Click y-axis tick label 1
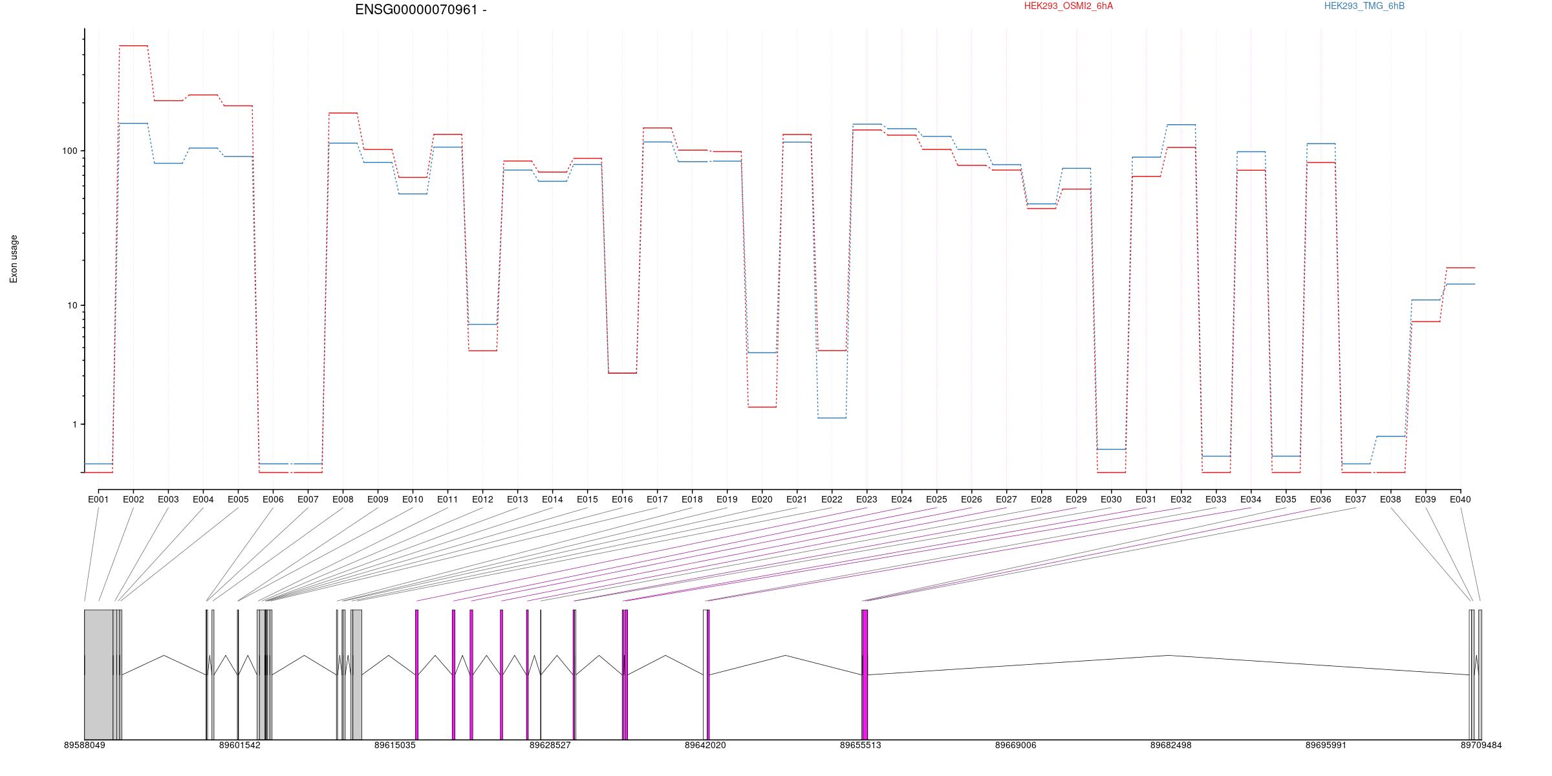The height and width of the screenshot is (776, 1552). click(x=74, y=424)
